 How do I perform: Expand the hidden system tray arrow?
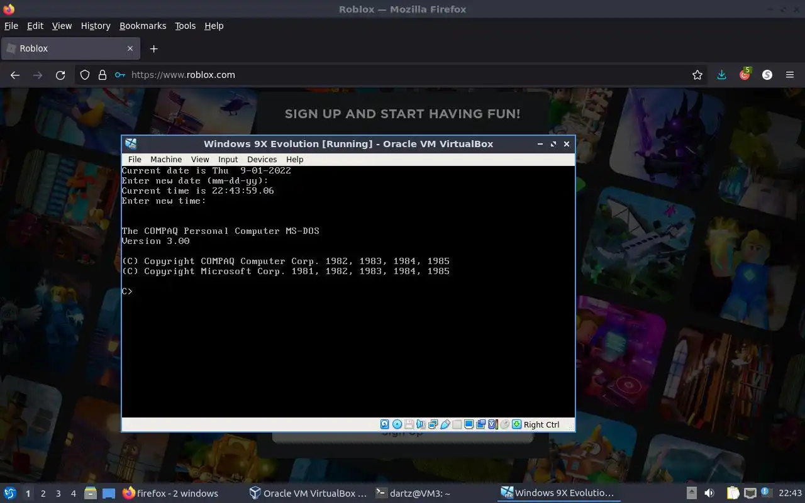pos(691,494)
